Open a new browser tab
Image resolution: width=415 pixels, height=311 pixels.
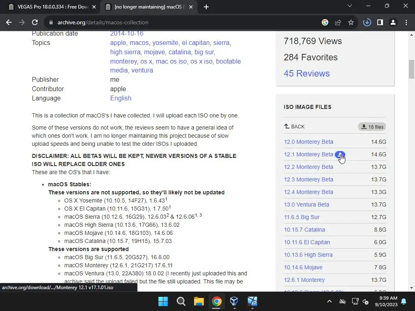[x=206, y=7]
